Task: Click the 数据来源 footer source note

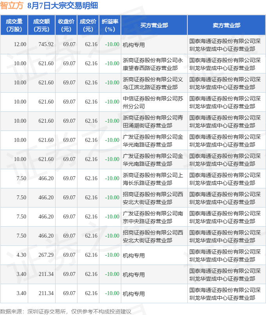Action: coord(66,311)
